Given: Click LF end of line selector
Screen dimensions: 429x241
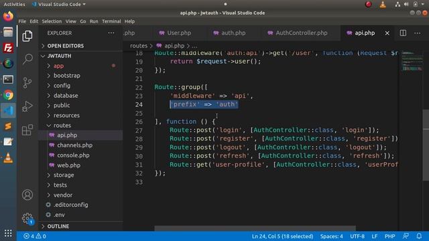Looking at the screenshot, I should [374, 236].
